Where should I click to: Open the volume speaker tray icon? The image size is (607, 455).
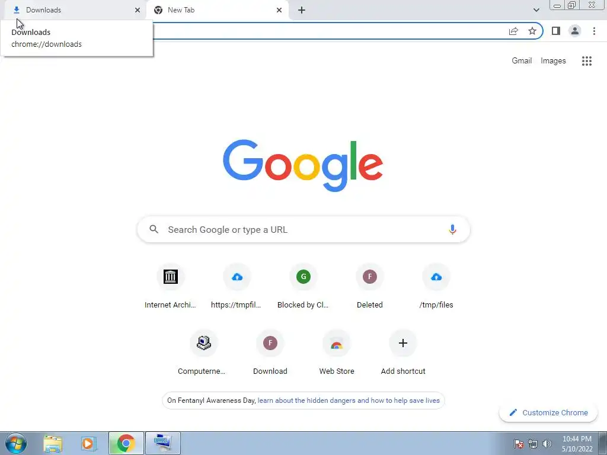click(x=547, y=444)
